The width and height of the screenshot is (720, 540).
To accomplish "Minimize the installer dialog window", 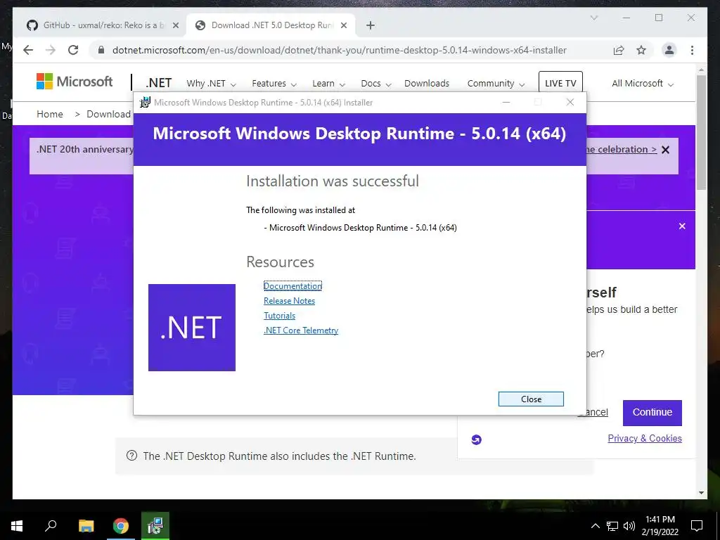I will coord(506,103).
